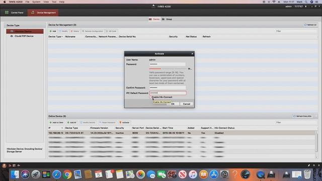Open Calendar from the Dock
Screen dimensions: 322x181
99,174
